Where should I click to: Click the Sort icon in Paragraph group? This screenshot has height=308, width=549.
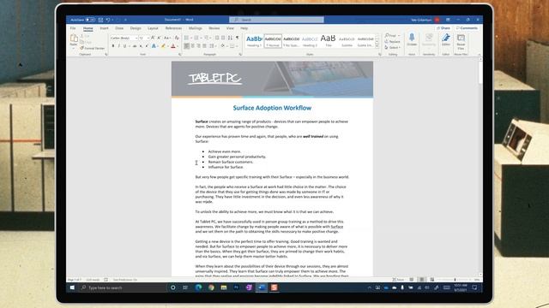coord(230,38)
